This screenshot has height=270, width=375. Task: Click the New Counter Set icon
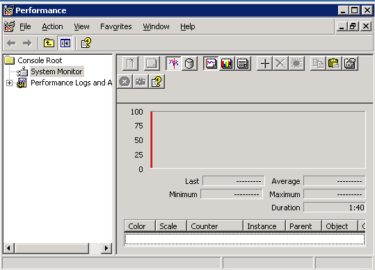(x=130, y=63)
